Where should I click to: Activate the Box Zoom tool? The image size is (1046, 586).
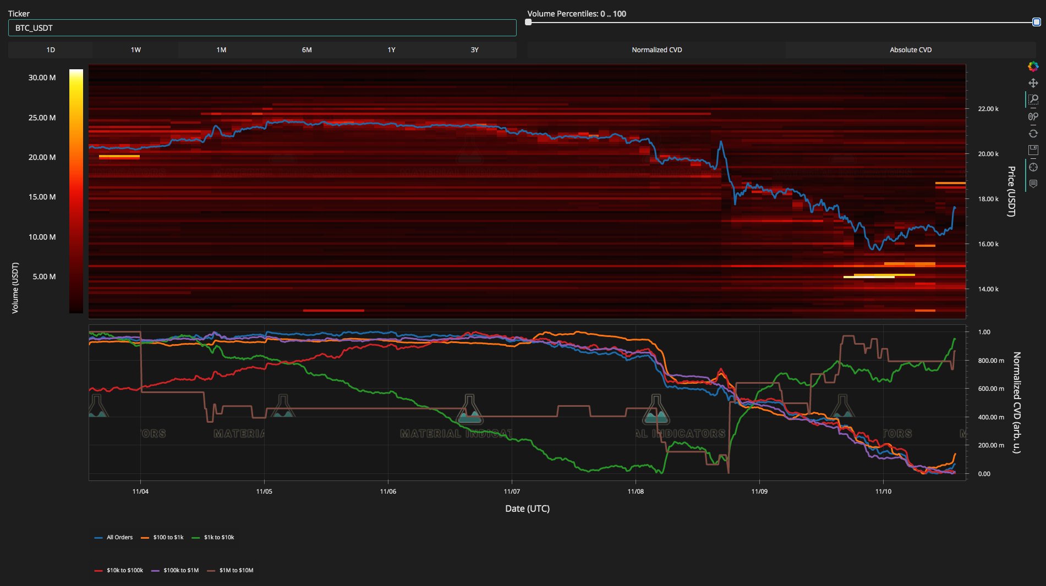(1033, 99)
